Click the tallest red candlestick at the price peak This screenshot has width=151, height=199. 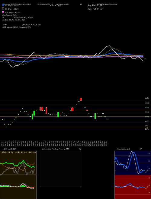point(81,99)
